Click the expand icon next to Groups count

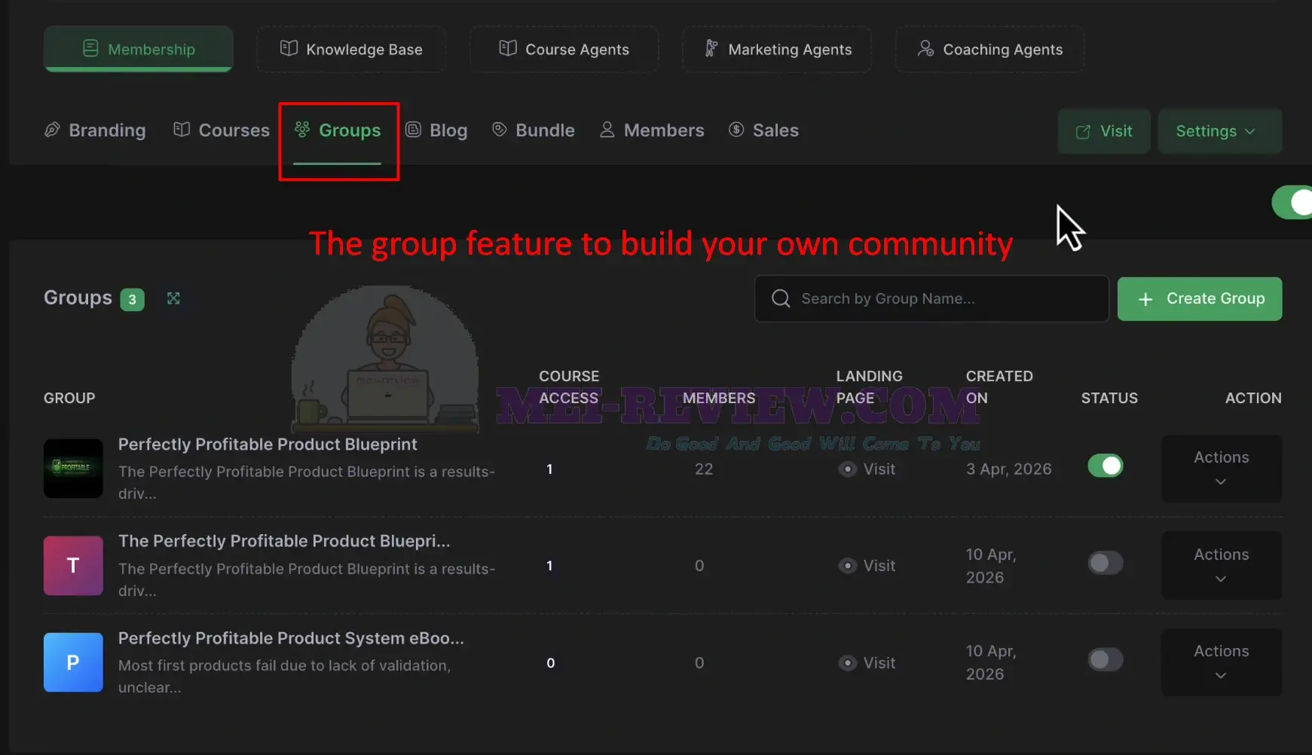(x=173, y=298)
